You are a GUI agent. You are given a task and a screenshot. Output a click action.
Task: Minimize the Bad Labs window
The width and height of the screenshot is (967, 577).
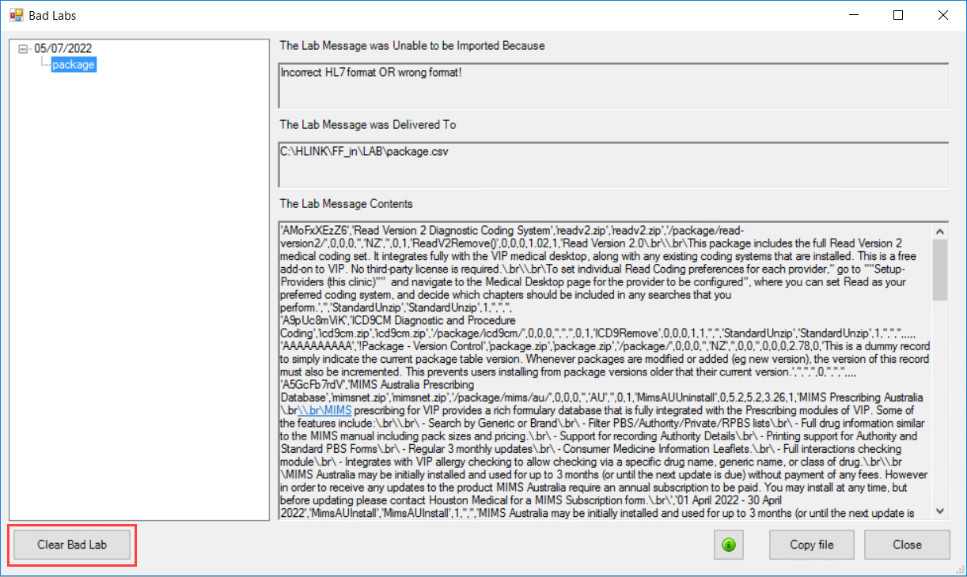pyautogui.click(x=855, y=15)
